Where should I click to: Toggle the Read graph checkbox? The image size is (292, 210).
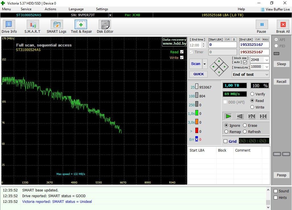tap(182, 52)
